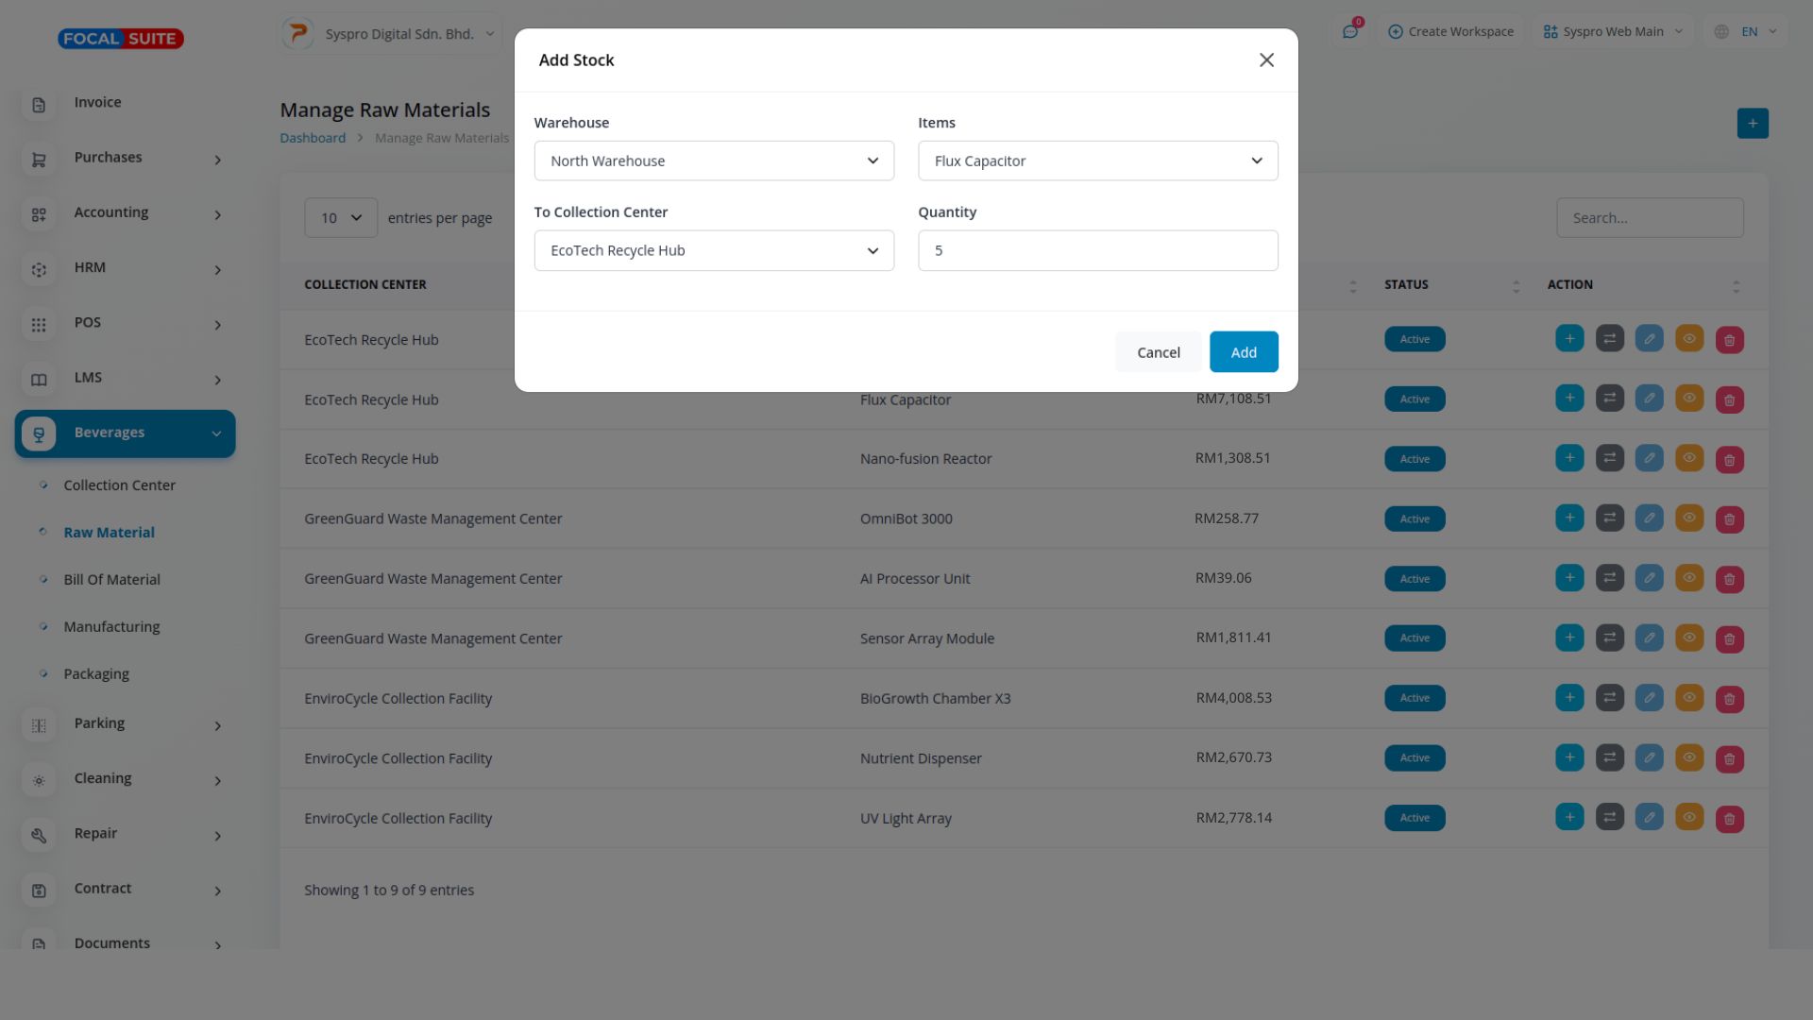Toggle view eye icon for AI Processor Unit
The image size is (1813, 1020).
click(x=1688, y=578)
